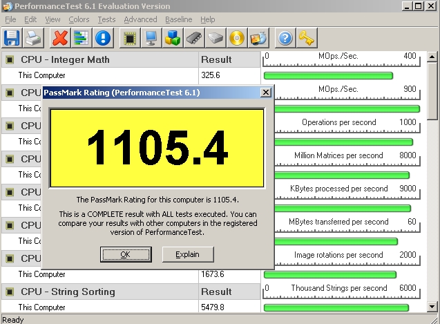This screenshot has width=440, height=324.
Task: Open the File menu
Action: 10,19
